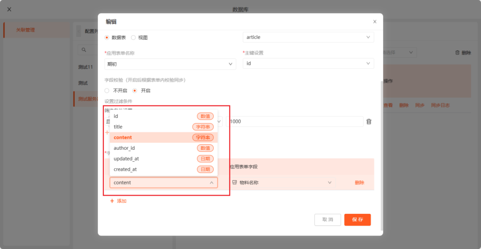Screen dimensions: 481x249
Task: Click 同步 link in the background table
Action: (420, 105)
